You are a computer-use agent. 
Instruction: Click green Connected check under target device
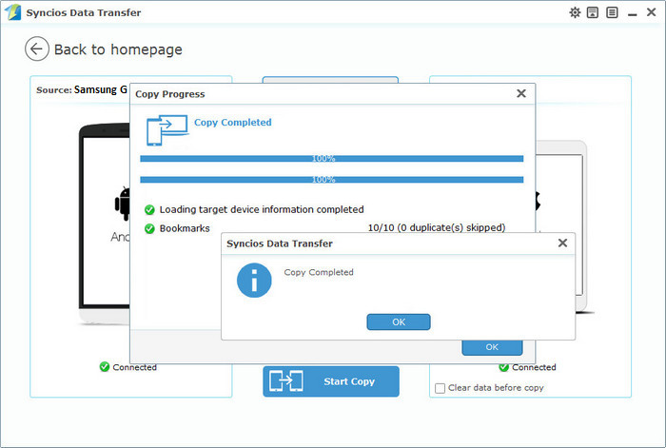coord(503,367)
